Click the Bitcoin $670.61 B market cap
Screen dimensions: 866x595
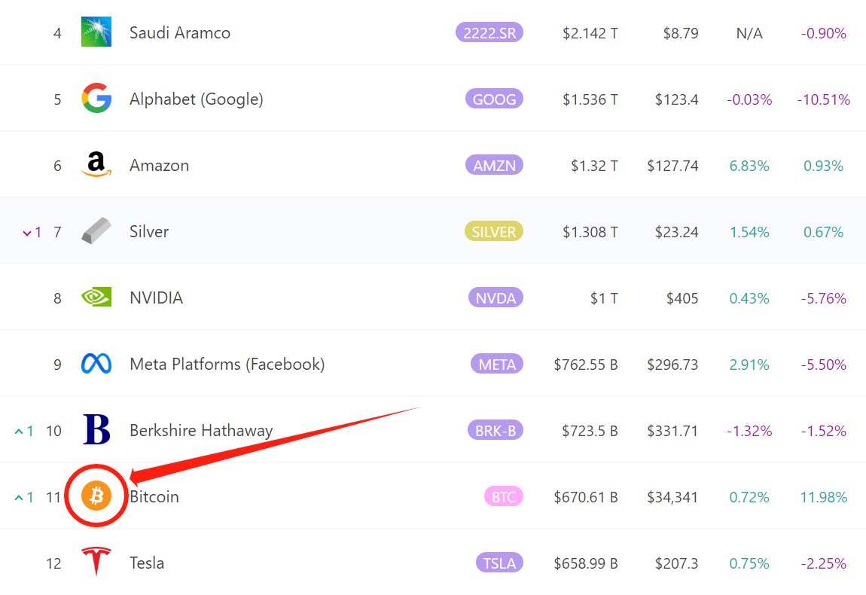pos(585,497)
